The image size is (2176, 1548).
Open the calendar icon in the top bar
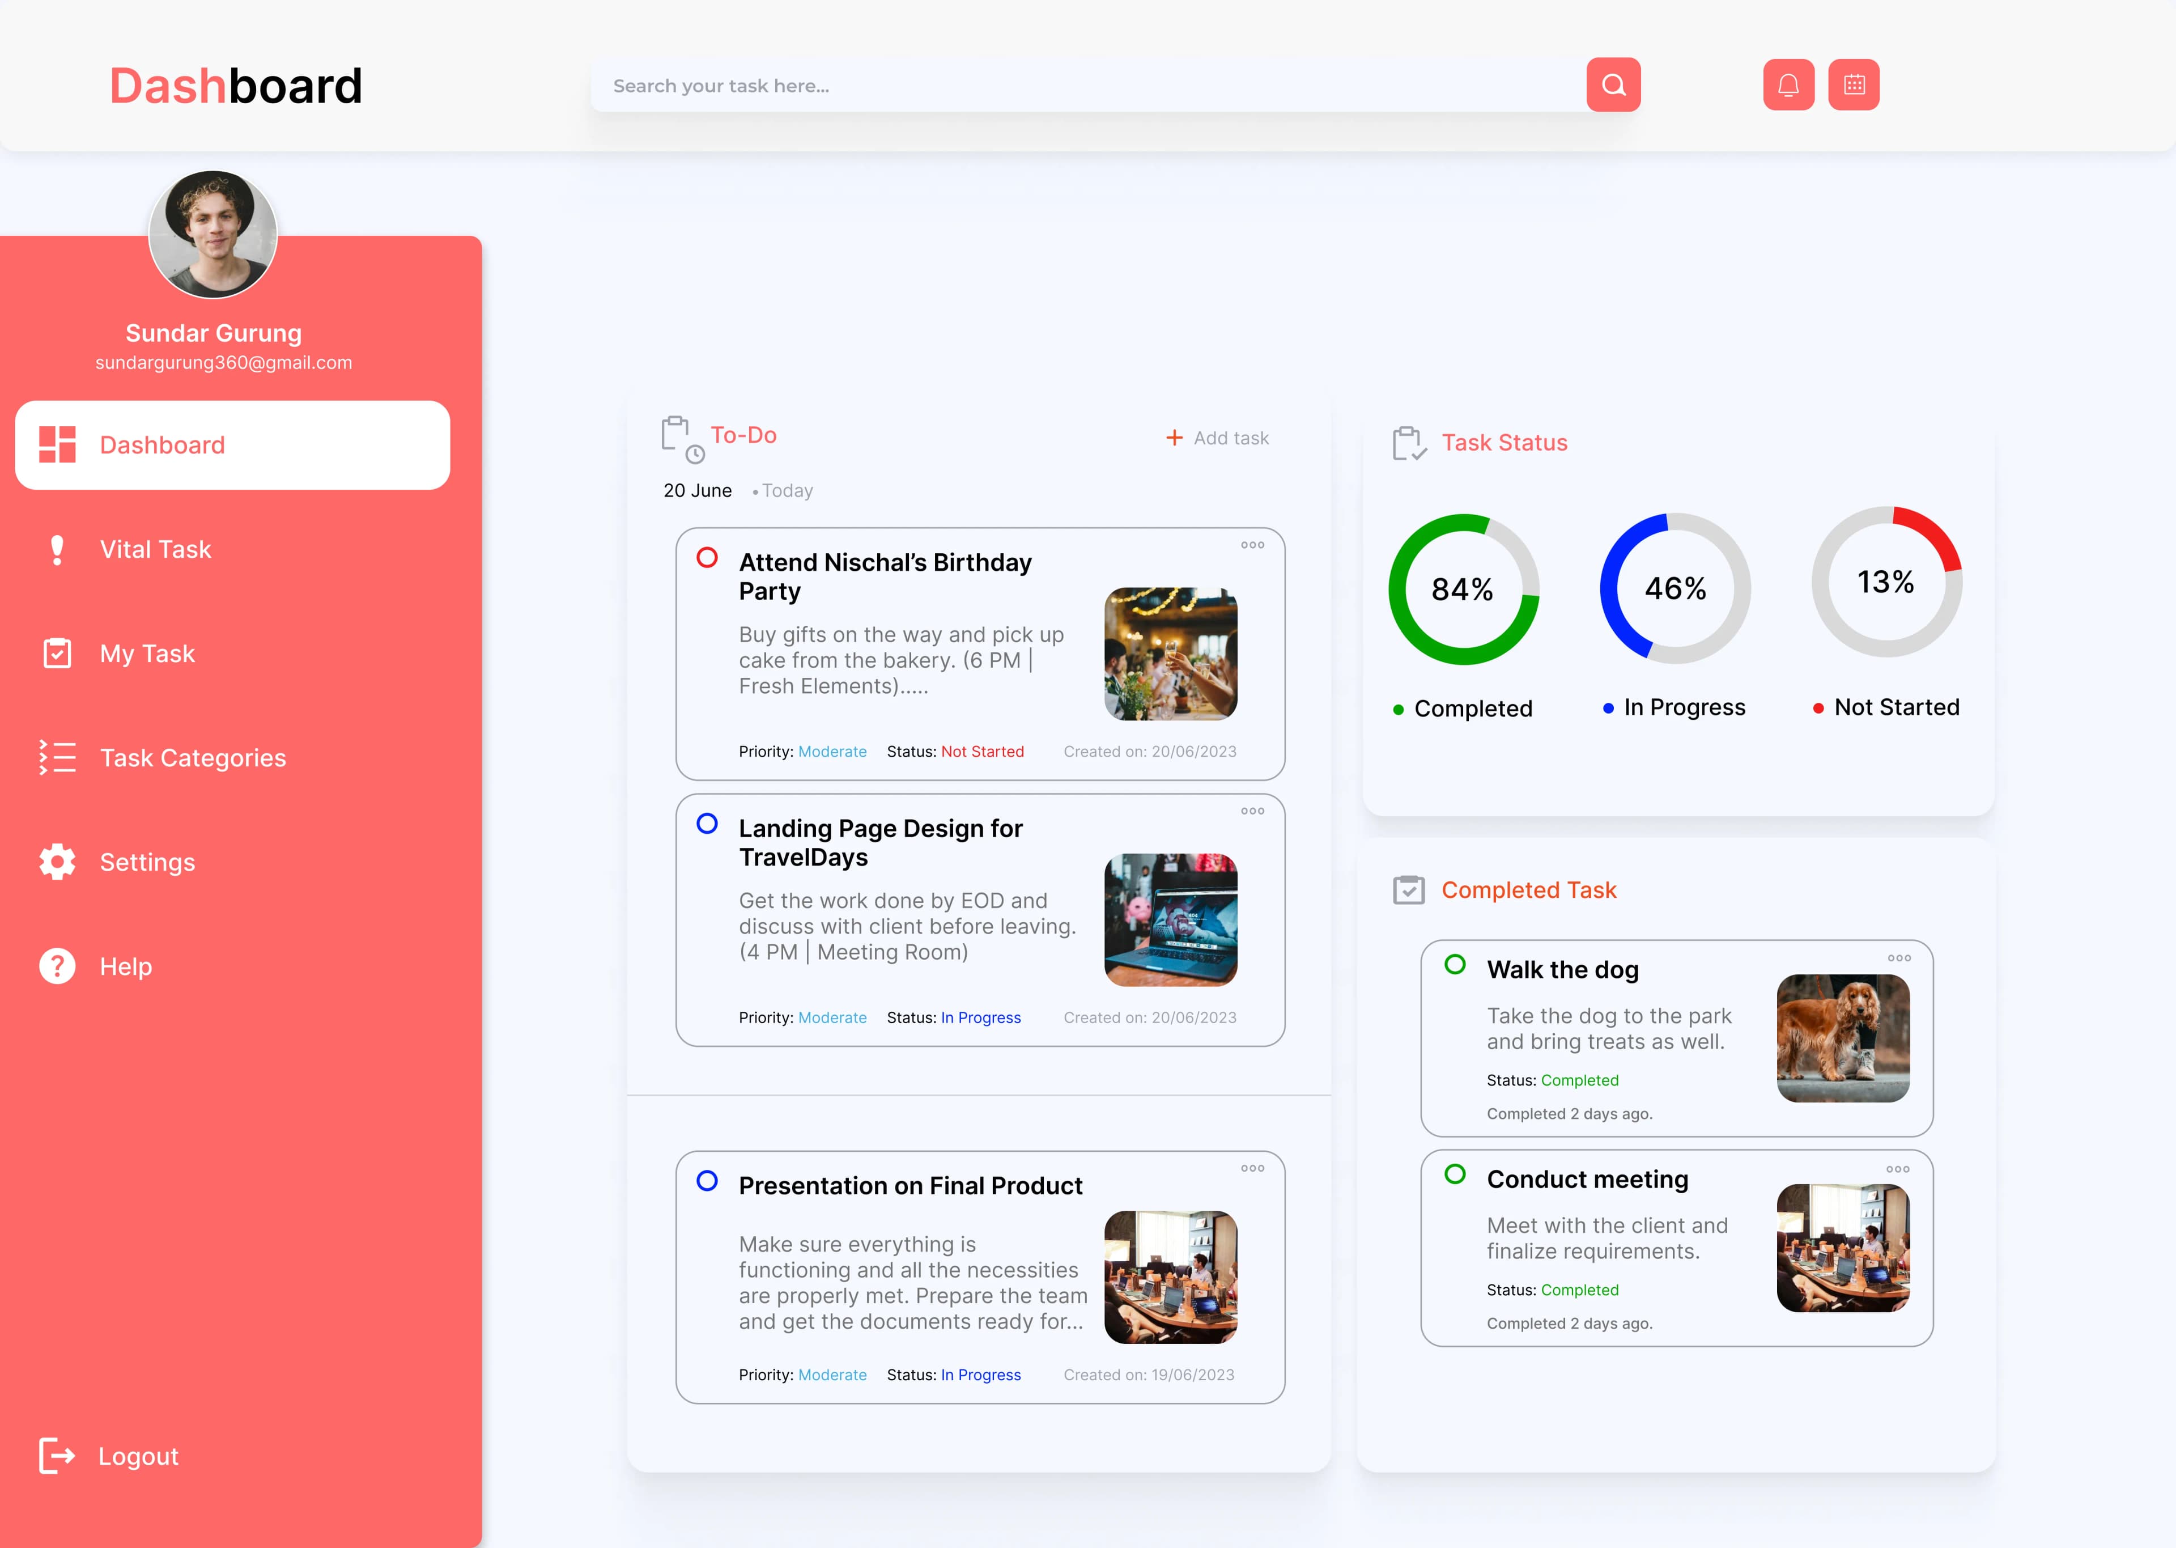1854,84
